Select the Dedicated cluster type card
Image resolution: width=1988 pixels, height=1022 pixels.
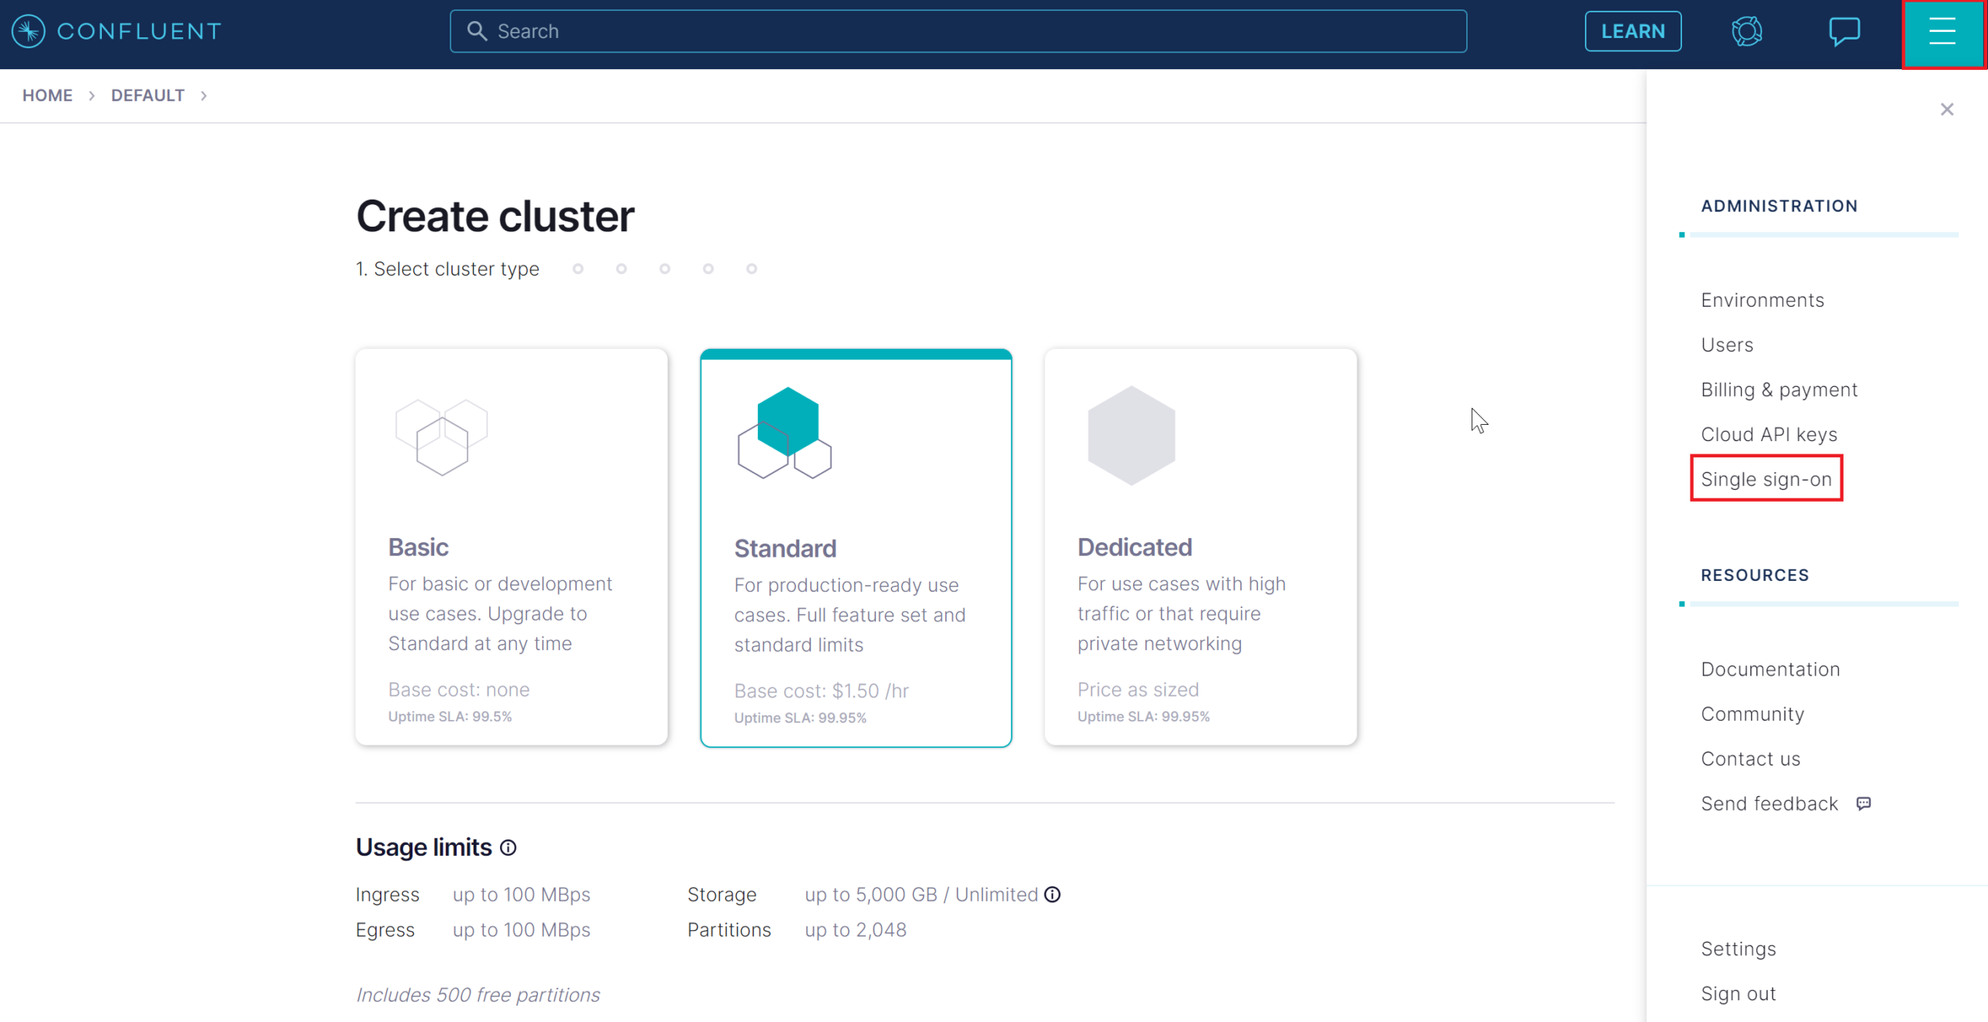click(x=1200, y=547)
